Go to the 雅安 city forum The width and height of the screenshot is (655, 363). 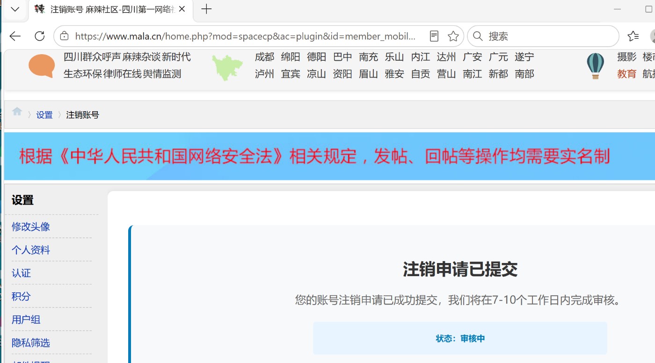tap(394, 74)
